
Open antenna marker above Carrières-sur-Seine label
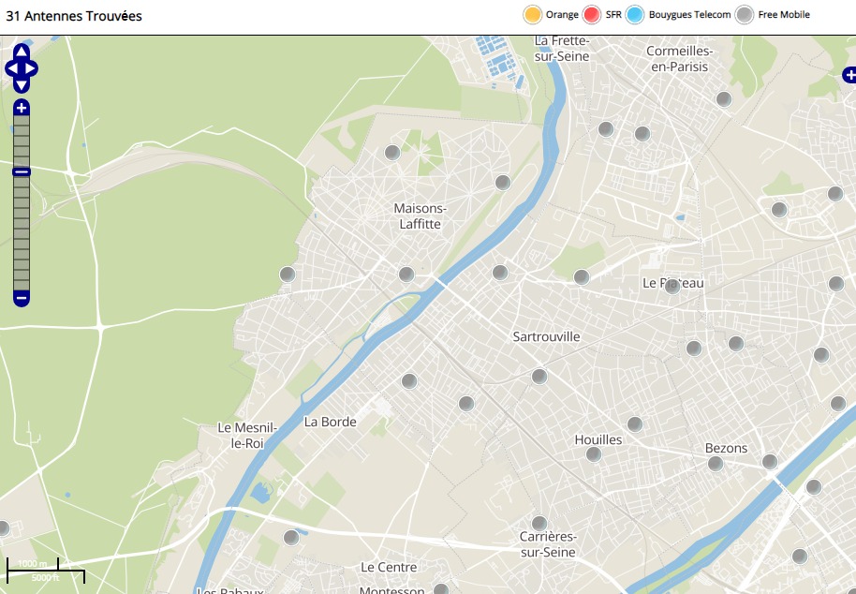[539, 523]
